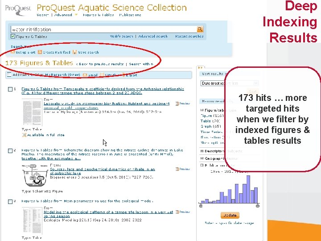Go Back to previous results
321x241 pixels.
(100, 64)
